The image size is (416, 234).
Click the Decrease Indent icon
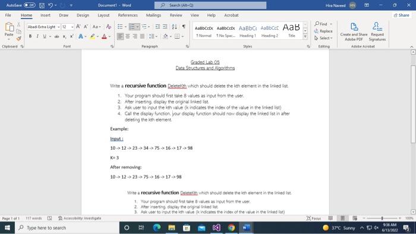point(157,27)
